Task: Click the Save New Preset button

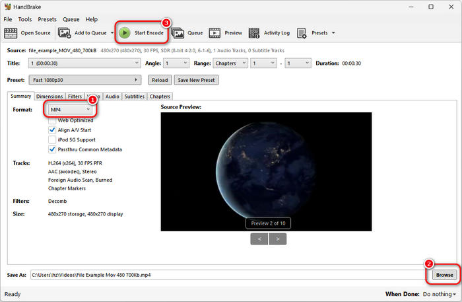Action: click(196, 80)
